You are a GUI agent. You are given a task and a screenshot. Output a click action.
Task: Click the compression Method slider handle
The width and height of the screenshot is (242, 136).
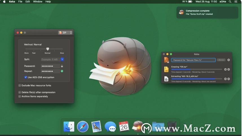click(48, 49)
